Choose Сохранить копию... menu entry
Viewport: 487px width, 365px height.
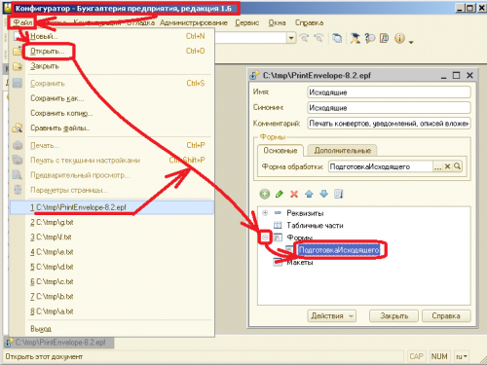(112, 113)
